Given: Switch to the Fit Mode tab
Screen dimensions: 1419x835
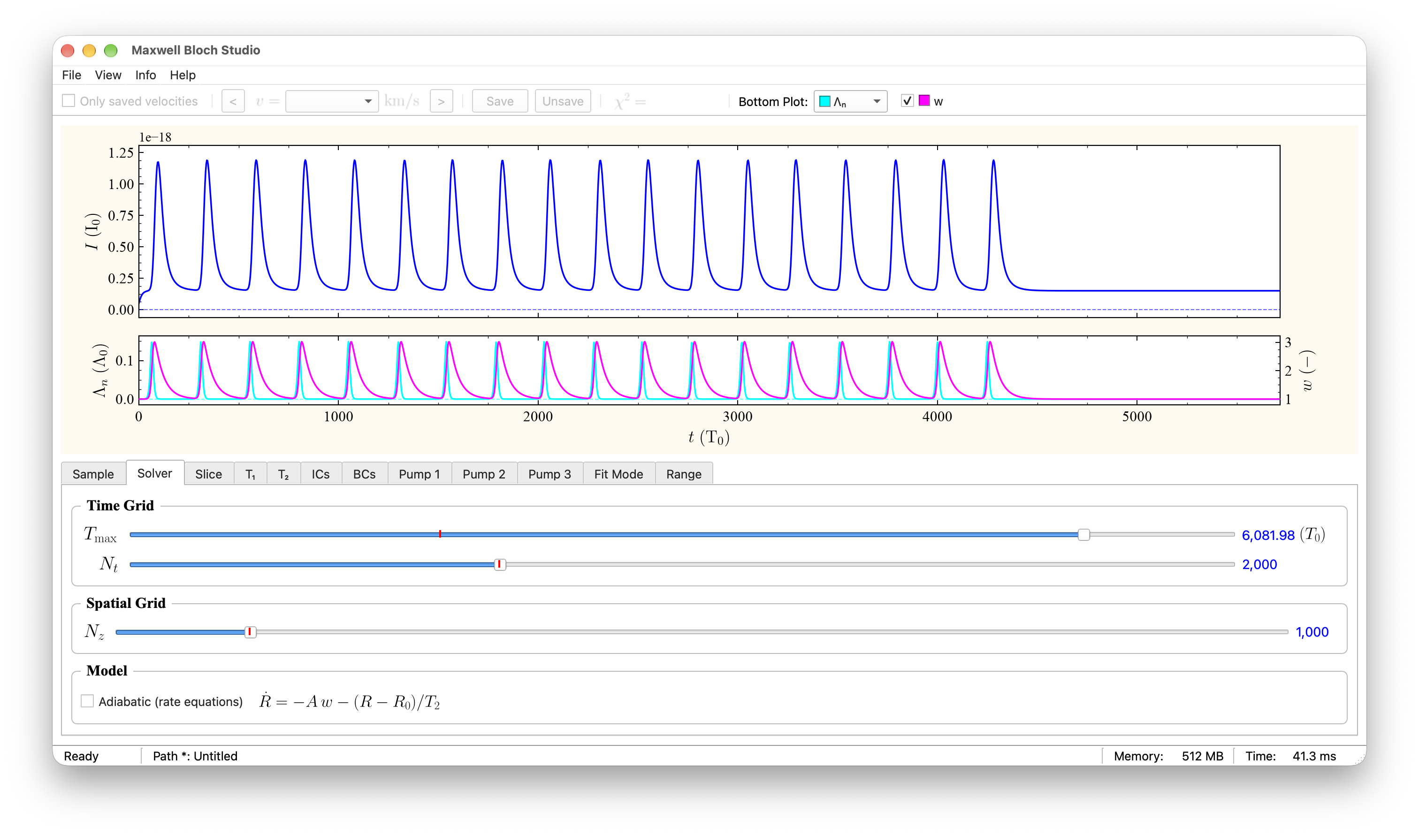Looking at the screenshot, I should (x=618, y=474).
